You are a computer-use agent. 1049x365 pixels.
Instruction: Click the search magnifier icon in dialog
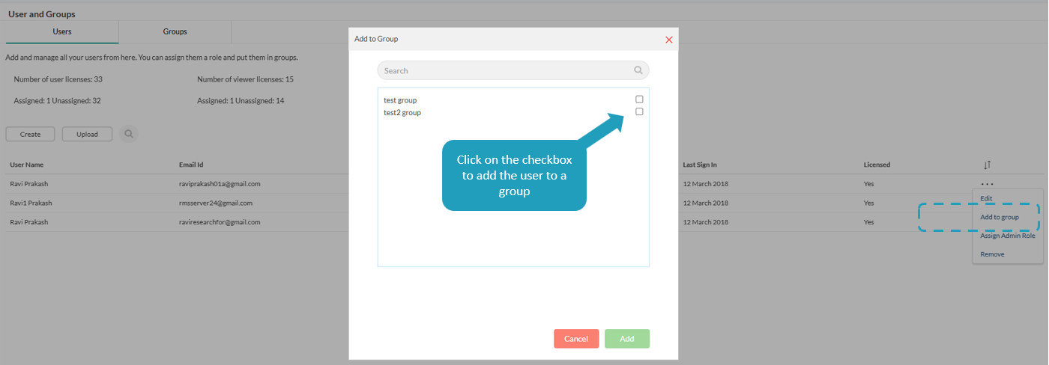click(x=638, y=70)
